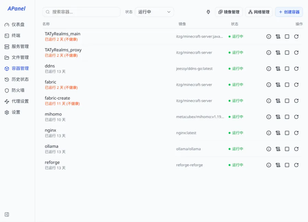Restart the reforge container

click(296, 165)
